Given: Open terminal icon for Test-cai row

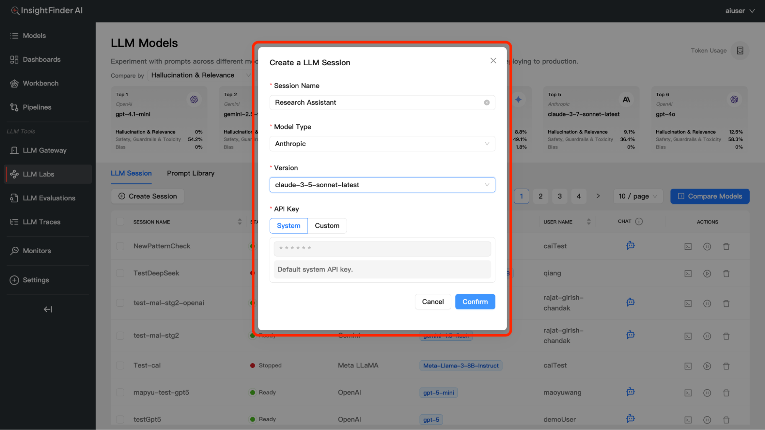Looking at the screenshot, I should [688, 366].
